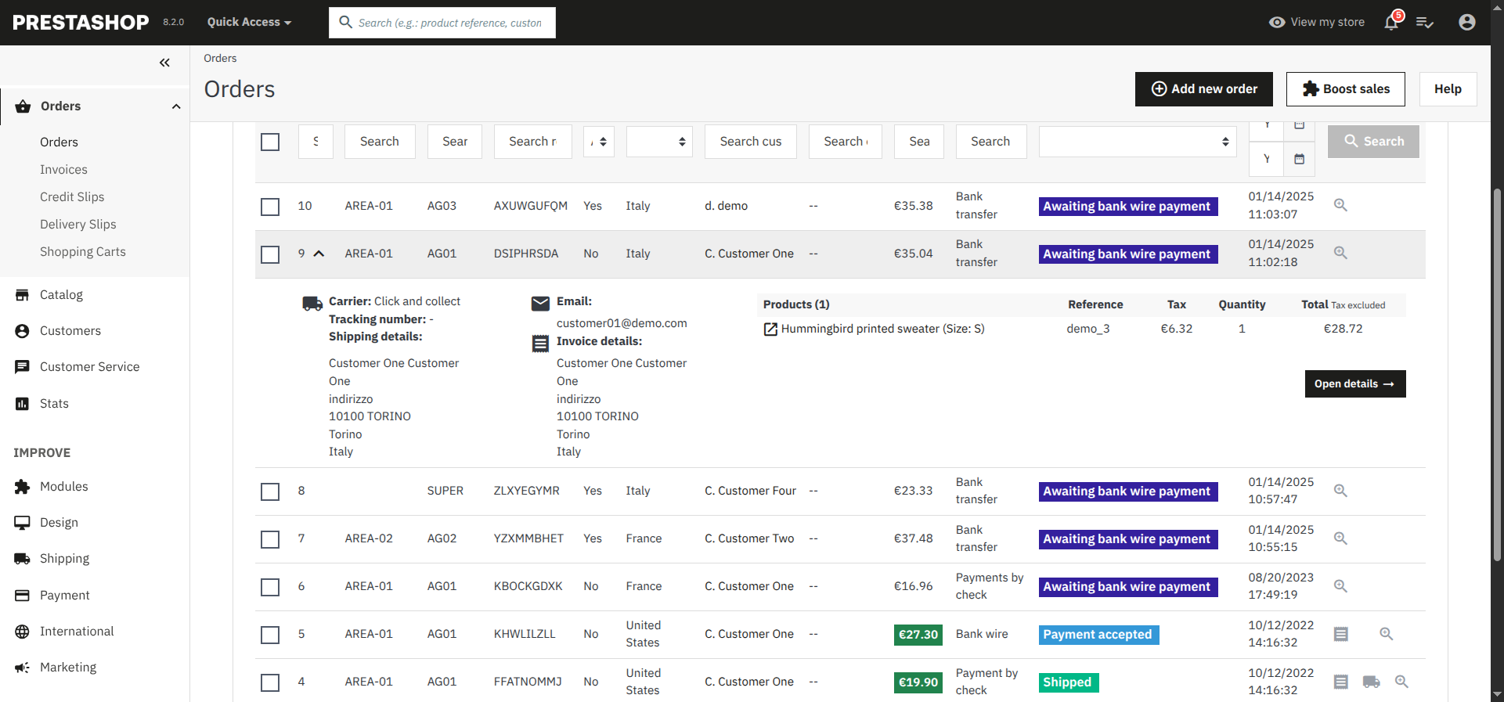
Task: Open the order status filter dropdown
Action: pos(1137,142)
